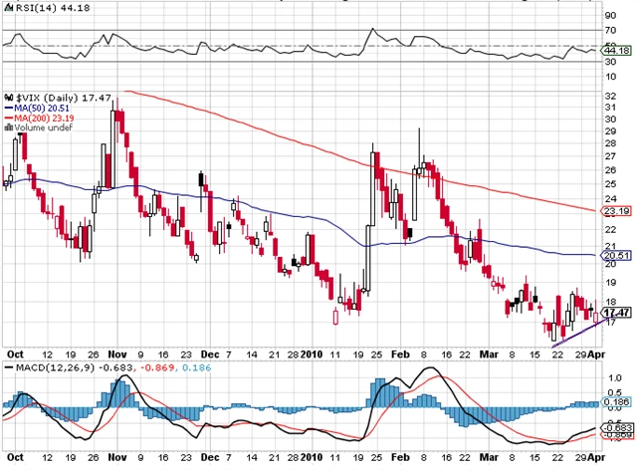This screenshot has height=471, width=637.
Task: Select the MA(200) 23.19 legend entry
Action: pos(41,117)
